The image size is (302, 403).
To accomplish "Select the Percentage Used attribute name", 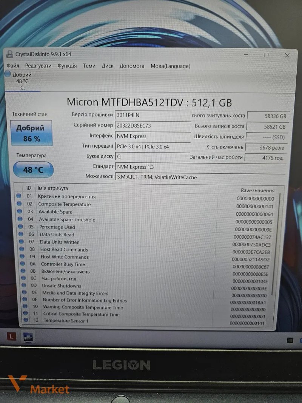I will pyautogui.click(x=57, y=227).
